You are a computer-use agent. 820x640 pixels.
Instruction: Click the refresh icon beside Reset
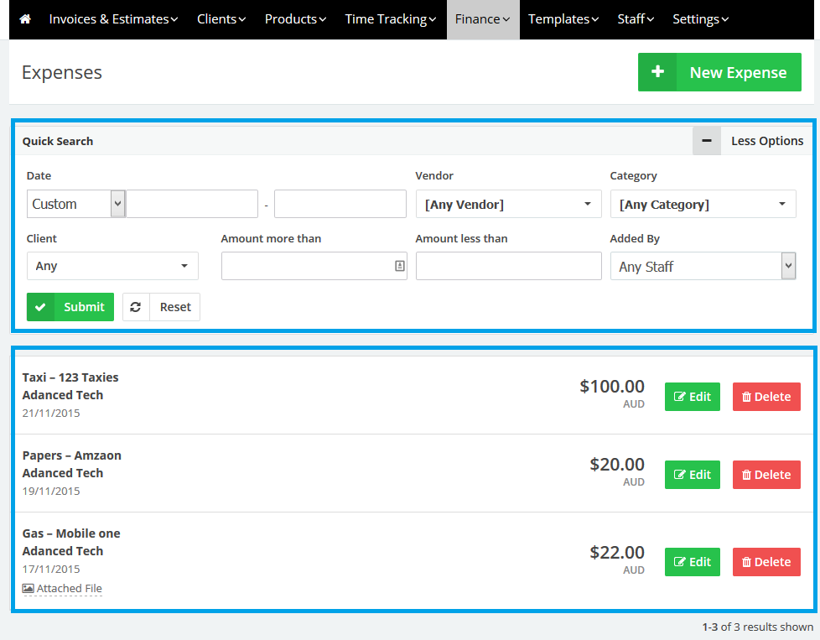click(x=136, y=307)
